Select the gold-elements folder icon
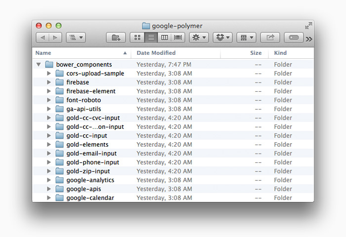Viewport: 346px width, 237px height. [x=59, y=144]
